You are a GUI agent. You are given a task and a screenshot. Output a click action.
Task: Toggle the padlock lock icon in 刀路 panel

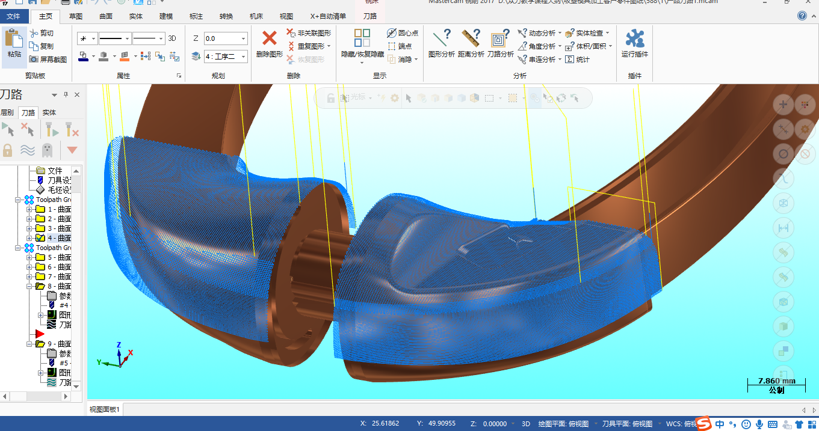pos(8,150)
